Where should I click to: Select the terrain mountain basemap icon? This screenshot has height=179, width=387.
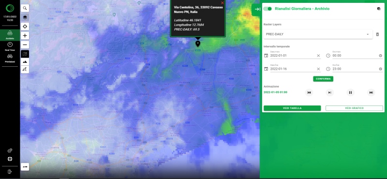click(x=25, y=62)
